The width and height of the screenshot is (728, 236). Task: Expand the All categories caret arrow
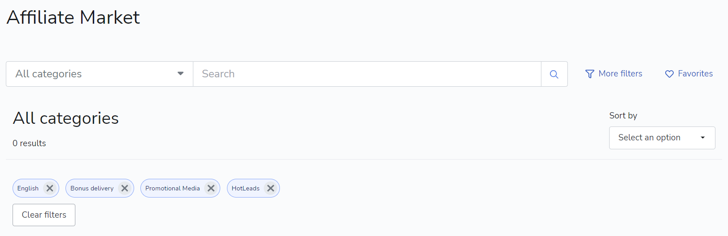click(180, 74)
